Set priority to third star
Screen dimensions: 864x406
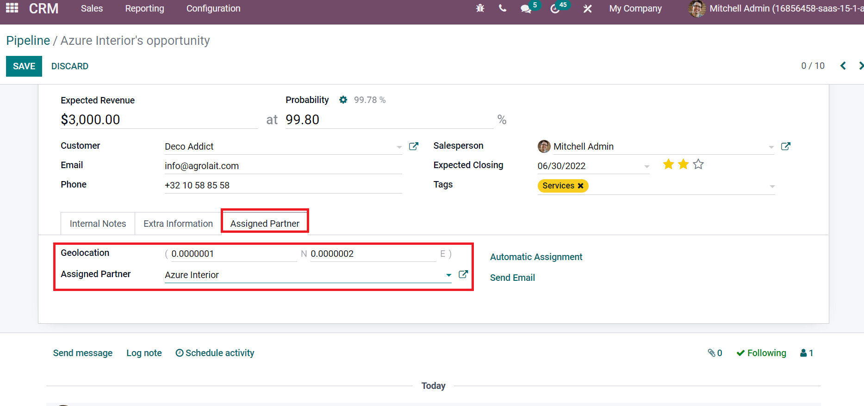coord(698,164)
